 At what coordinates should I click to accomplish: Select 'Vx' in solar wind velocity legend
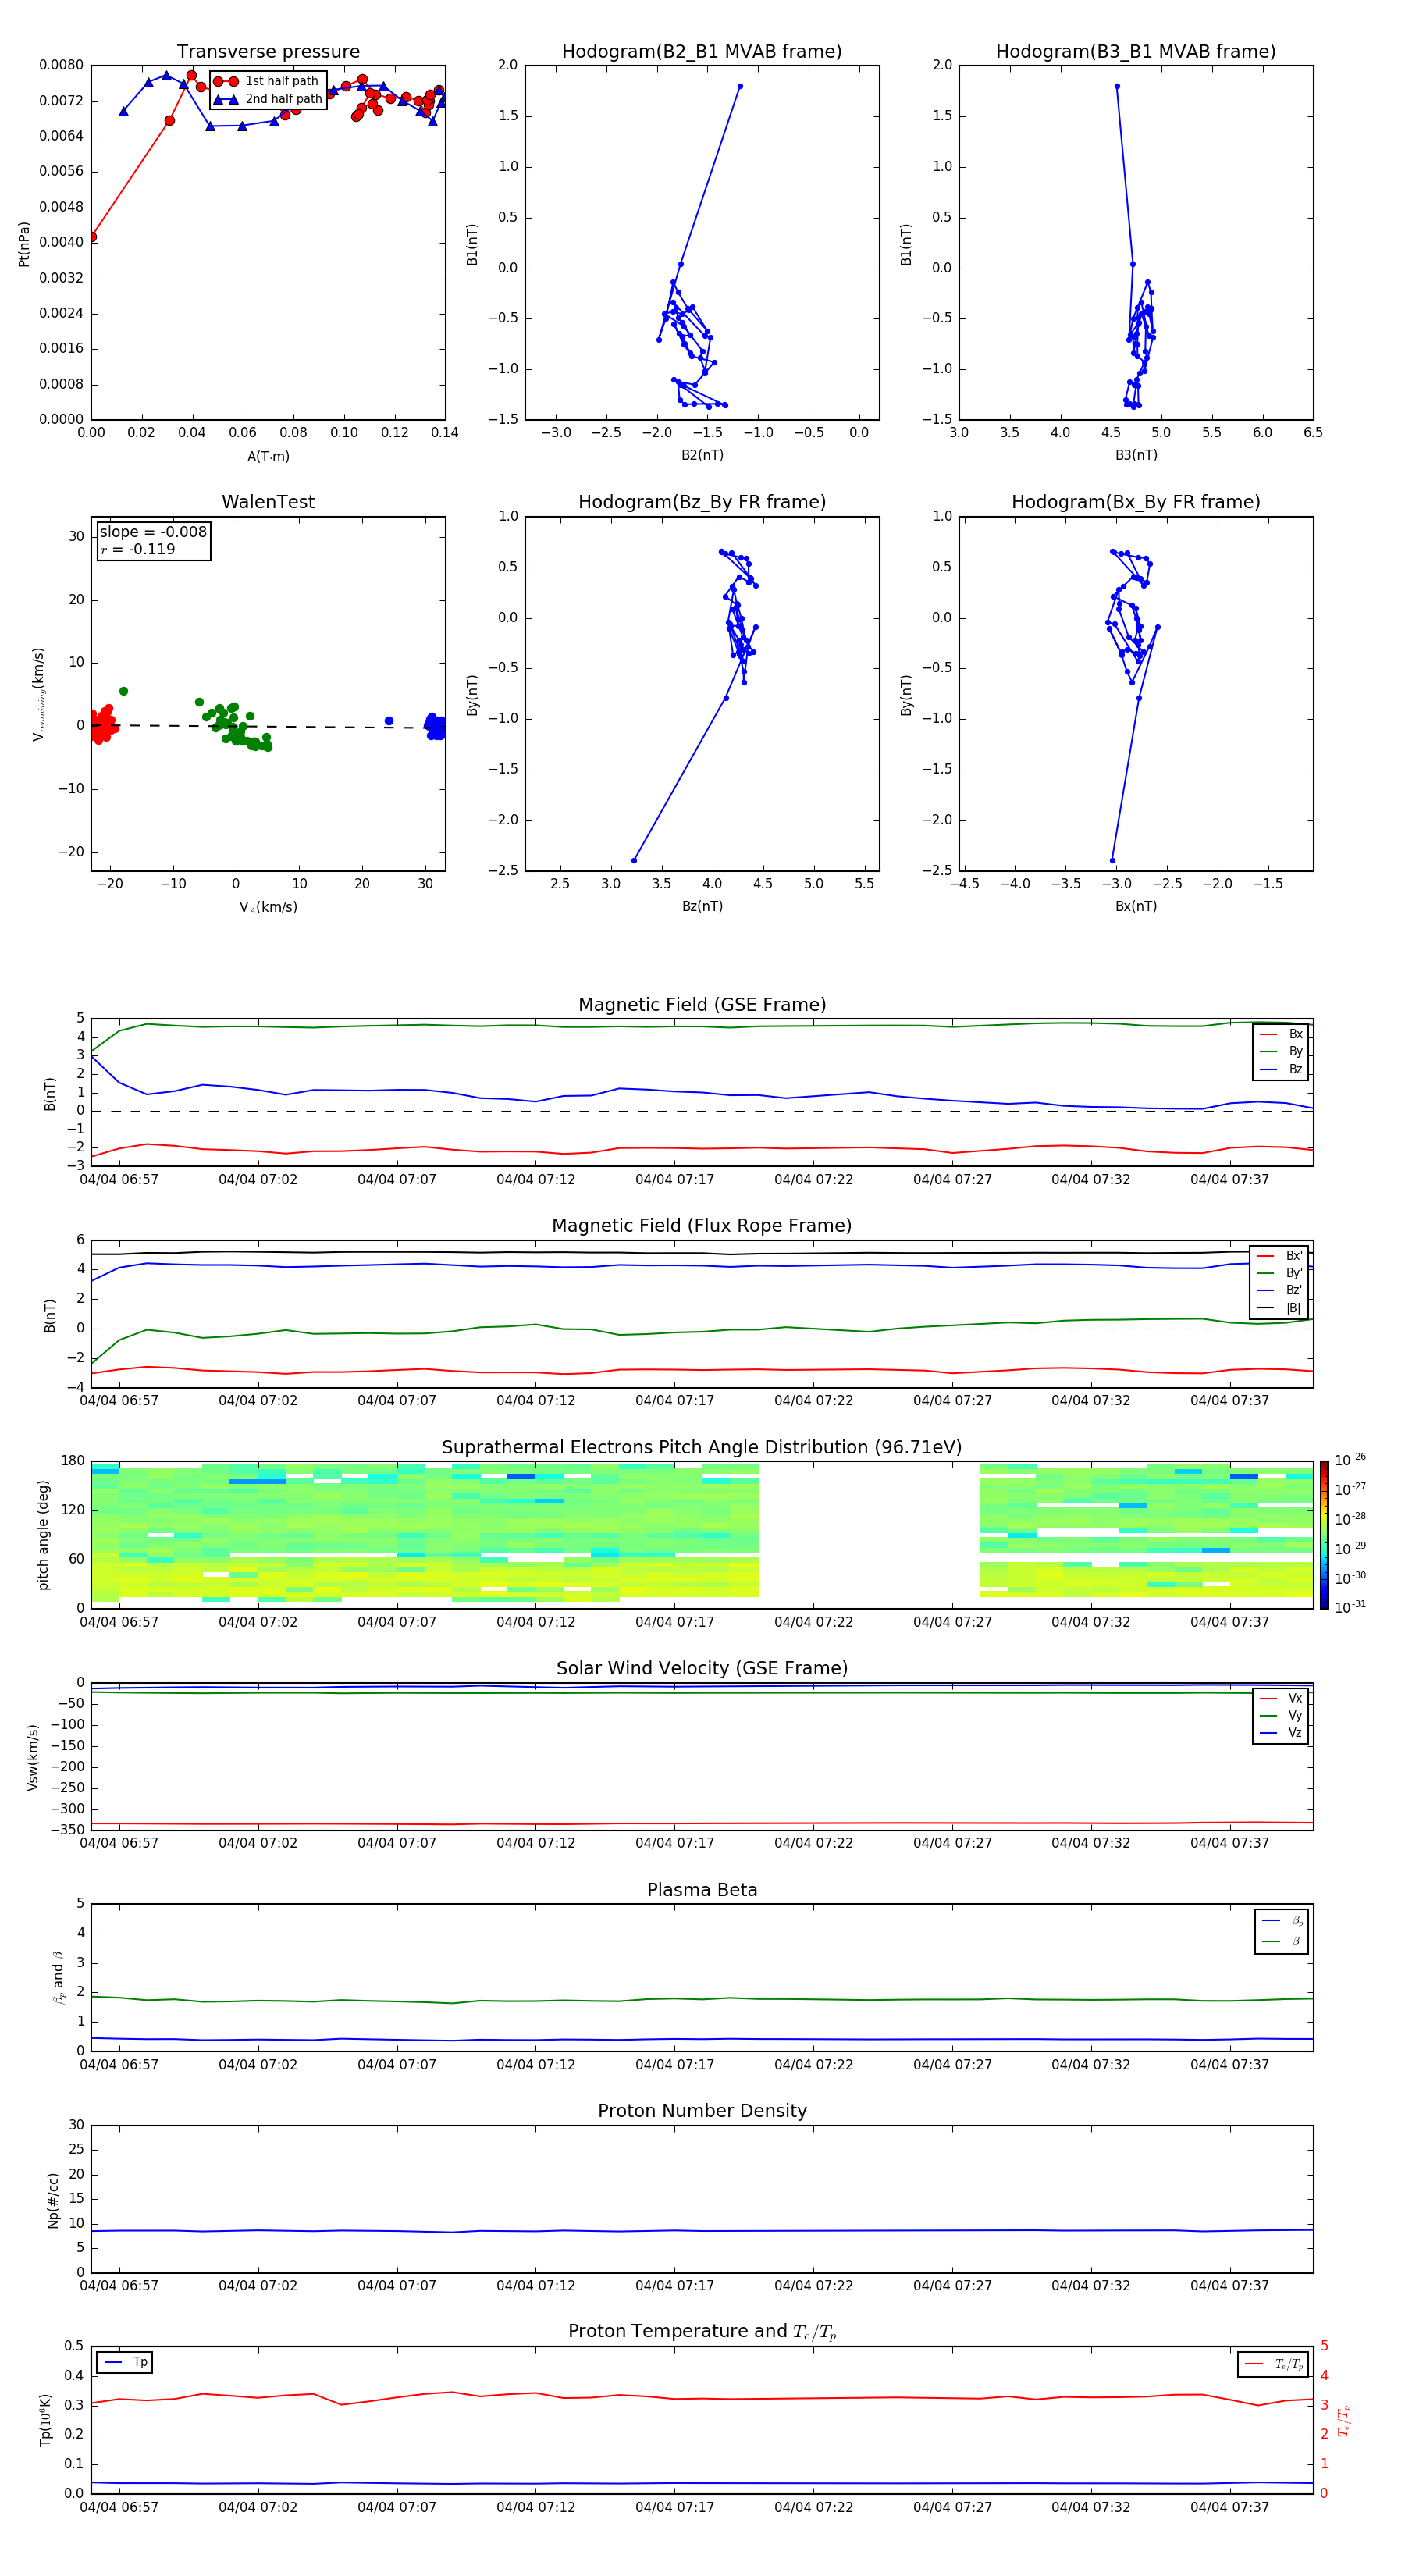[x=1281, y=1698]
